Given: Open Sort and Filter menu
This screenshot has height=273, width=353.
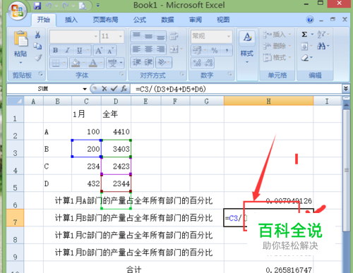Looking at the screenshot, I should point(323,35).
